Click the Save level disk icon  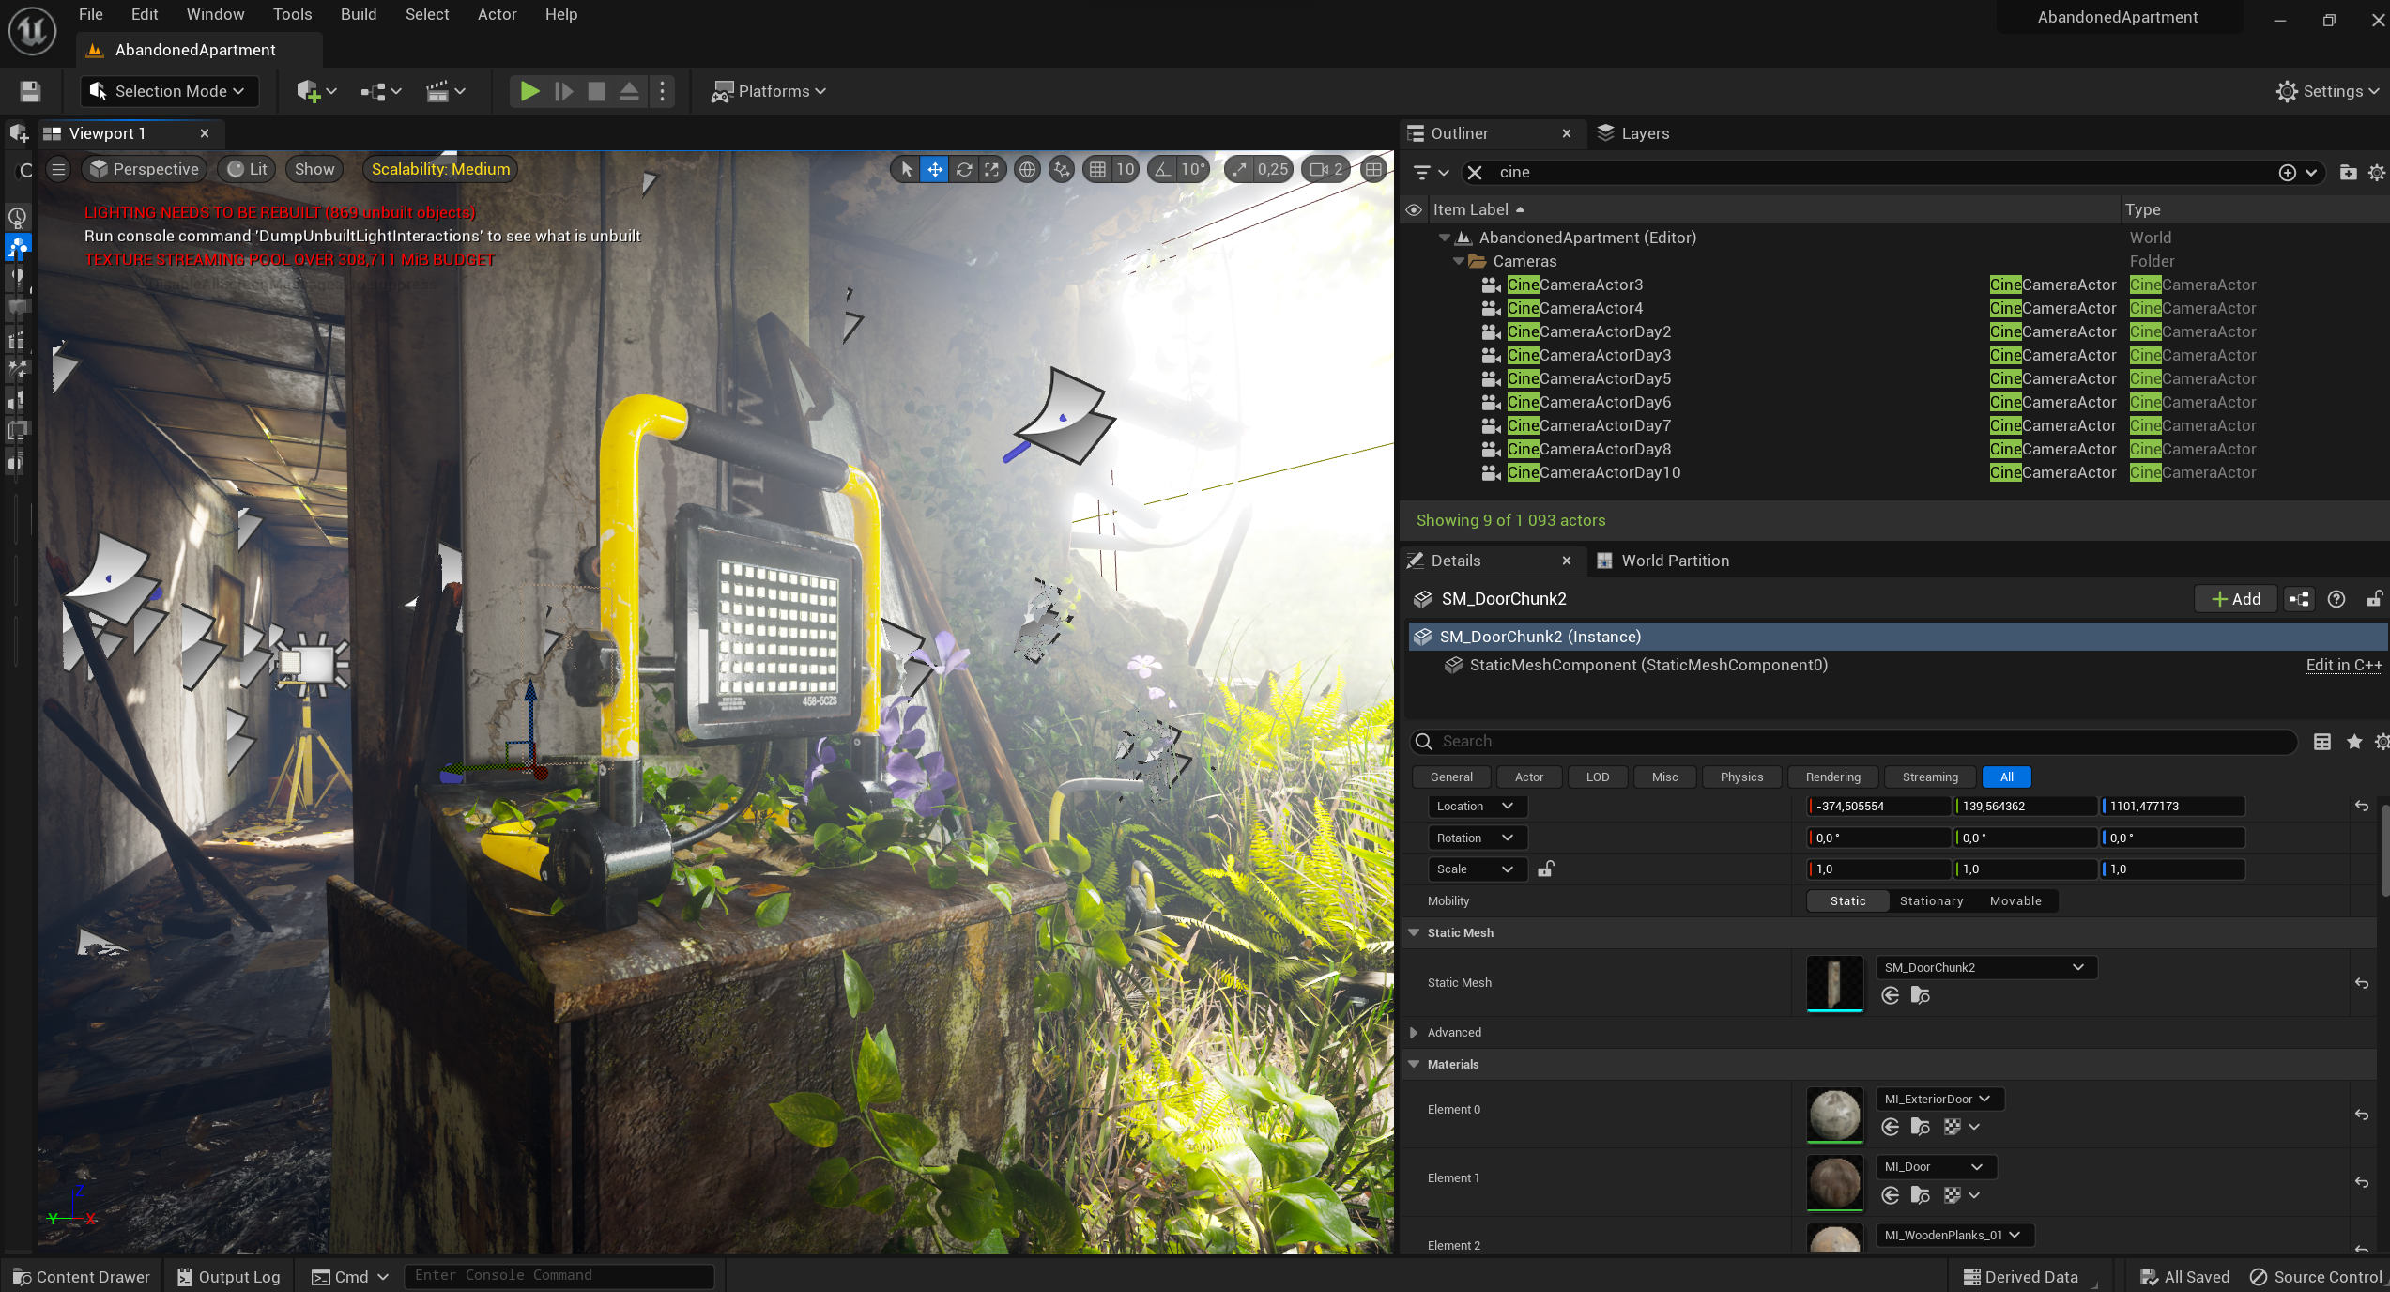pyautogui.click(x=30, y=91)
